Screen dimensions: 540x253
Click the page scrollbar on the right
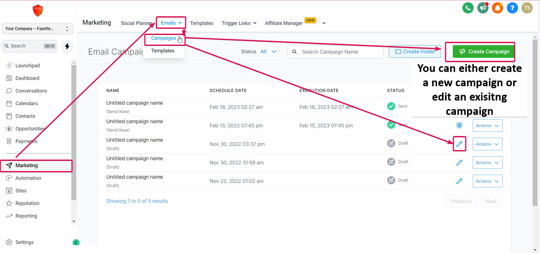coord(535,123)
